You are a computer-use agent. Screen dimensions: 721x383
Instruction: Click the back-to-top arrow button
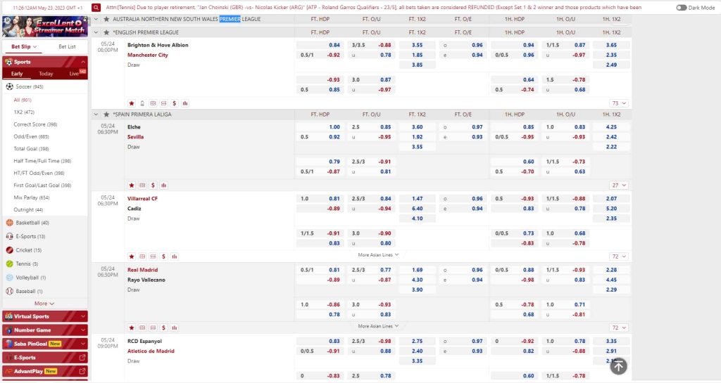pyautogui.click(x=618, y=366)
